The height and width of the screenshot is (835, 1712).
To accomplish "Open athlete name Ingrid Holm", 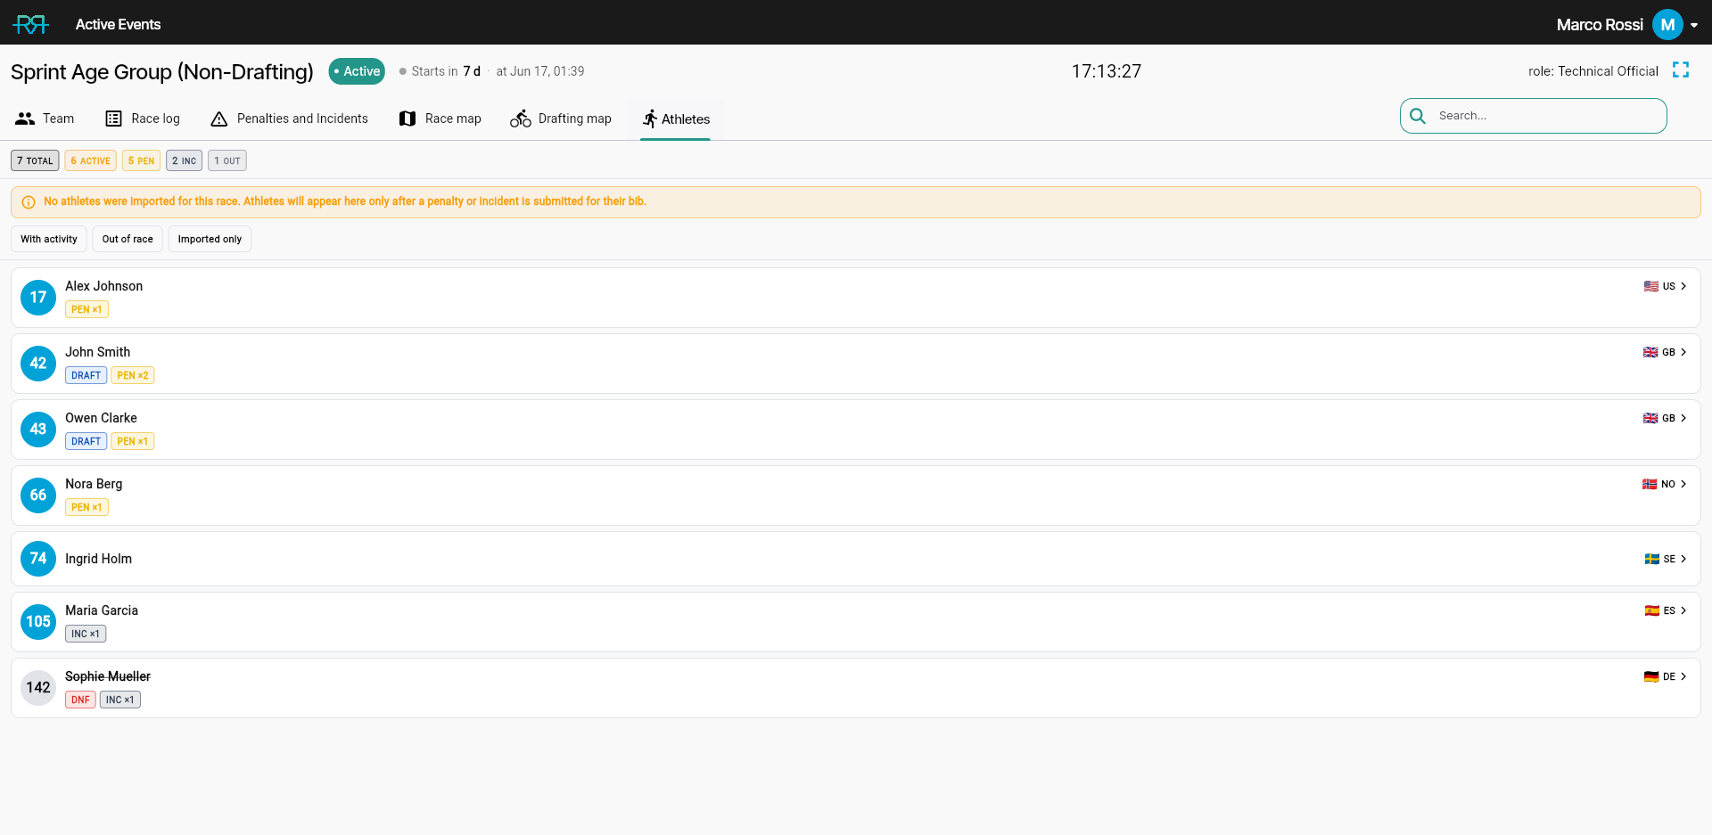I will (x=98, y=559).
